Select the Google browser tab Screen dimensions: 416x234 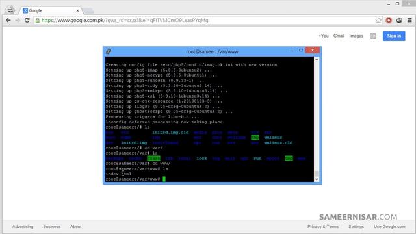click(x=51, y=10)
